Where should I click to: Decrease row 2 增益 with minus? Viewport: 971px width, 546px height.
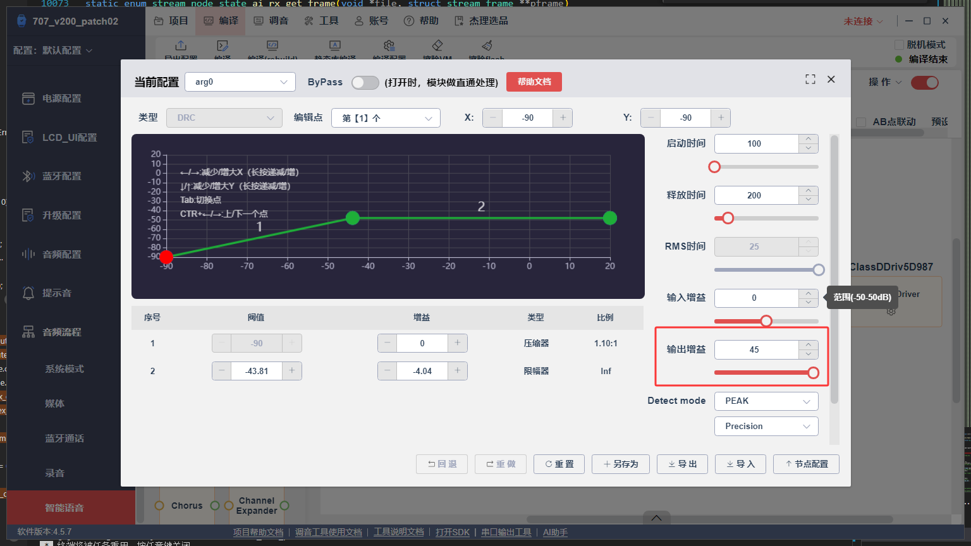click(x=388, y=371)
